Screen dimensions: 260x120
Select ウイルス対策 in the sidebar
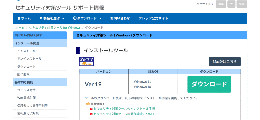tap(40, 90)
